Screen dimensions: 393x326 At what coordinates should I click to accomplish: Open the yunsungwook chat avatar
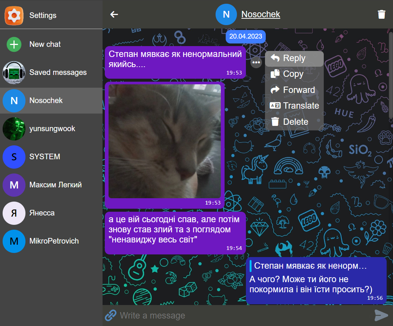[14, 129]
